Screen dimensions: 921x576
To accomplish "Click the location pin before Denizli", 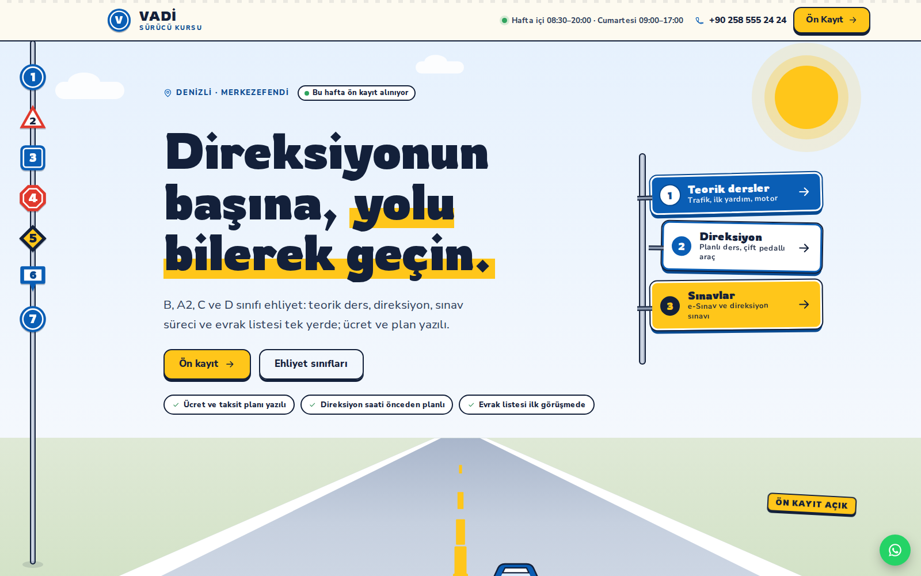I will 168,93.
